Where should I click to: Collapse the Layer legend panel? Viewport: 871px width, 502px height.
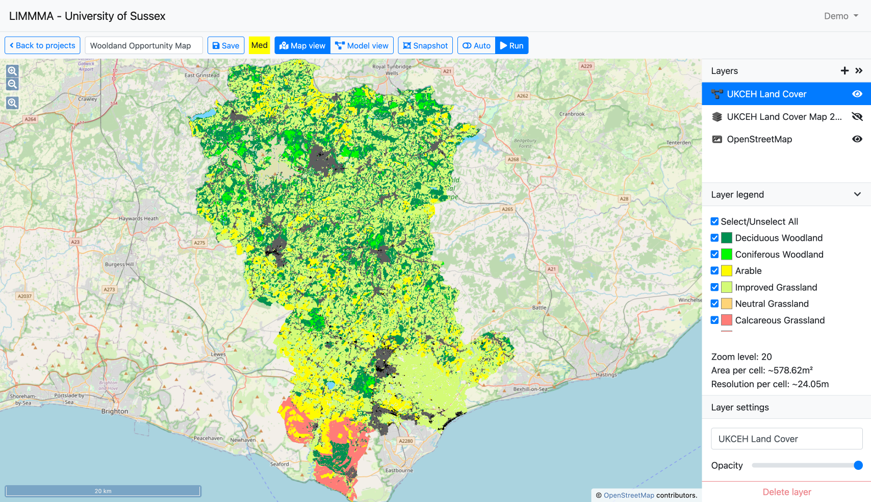click(x=857, y=194)
